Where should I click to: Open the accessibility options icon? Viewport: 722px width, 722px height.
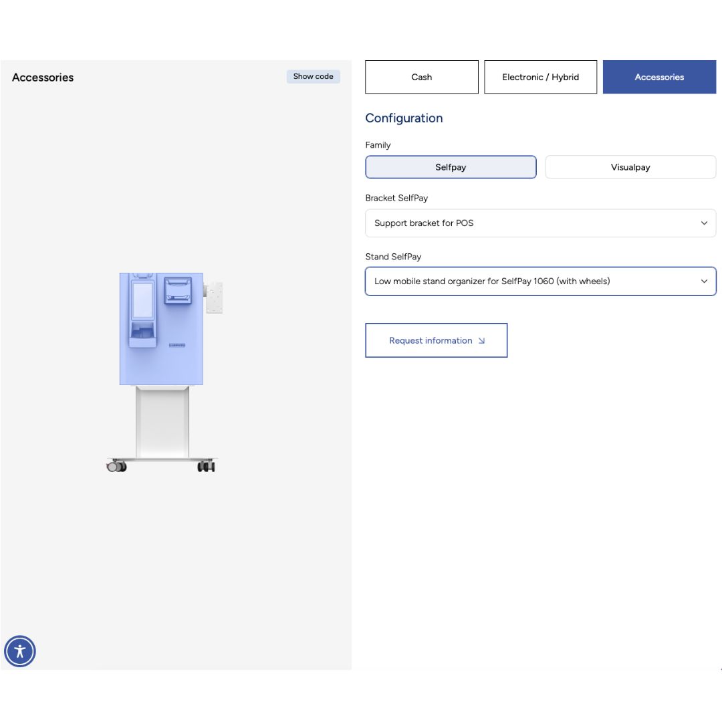[x=20, y=651]
